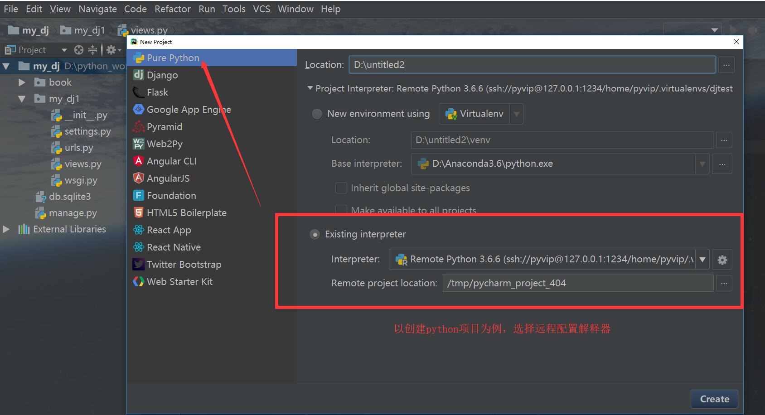The height and width of the screenshot is (415, 765).
Task: Open the Base interpreter dropdown arrow
Action: [702, 164]
